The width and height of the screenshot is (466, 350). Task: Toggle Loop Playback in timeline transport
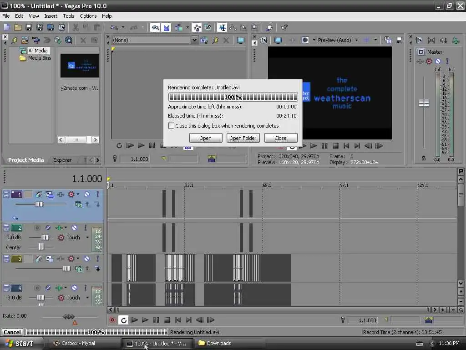point(123,320)
